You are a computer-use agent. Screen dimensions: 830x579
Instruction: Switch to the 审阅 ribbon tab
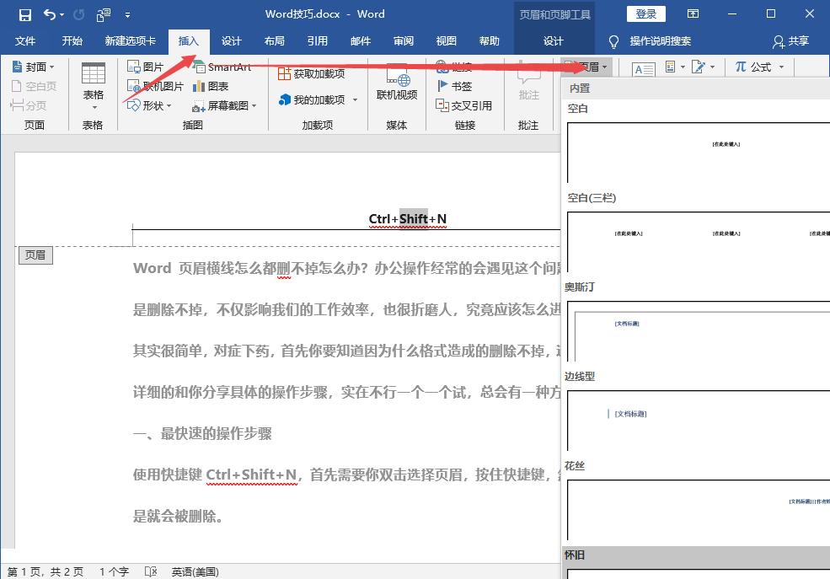pyautogui.click(x=403, y=40)
